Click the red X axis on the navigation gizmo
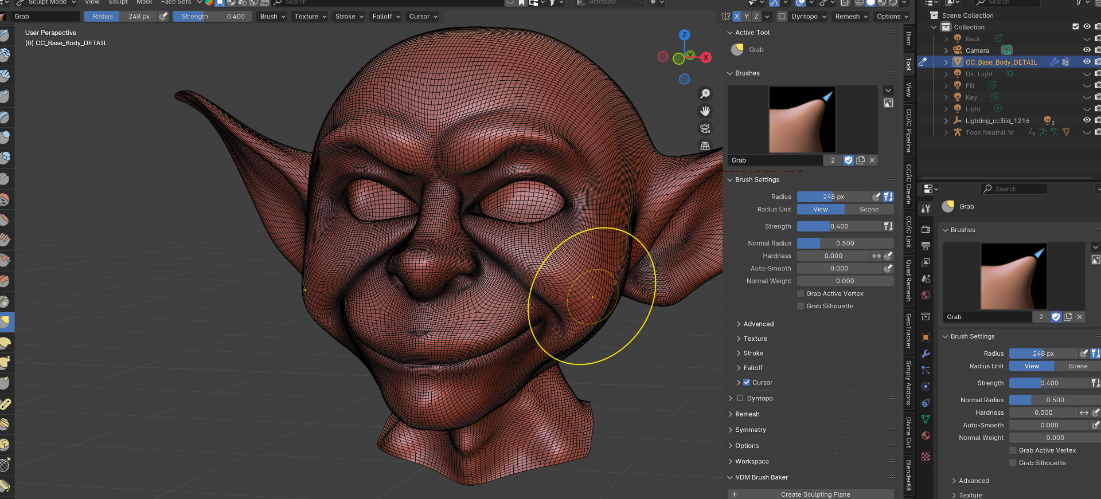This screenshot has height=499, width=1101. coord(706,57)
